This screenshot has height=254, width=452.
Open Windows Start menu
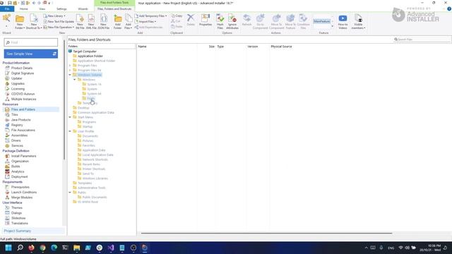(8, 248)
